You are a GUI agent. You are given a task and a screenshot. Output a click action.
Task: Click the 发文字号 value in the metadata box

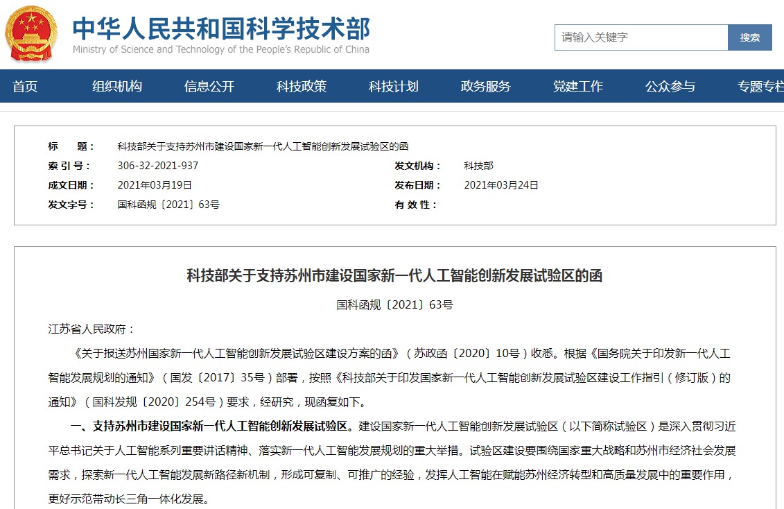tap(168, 205)
